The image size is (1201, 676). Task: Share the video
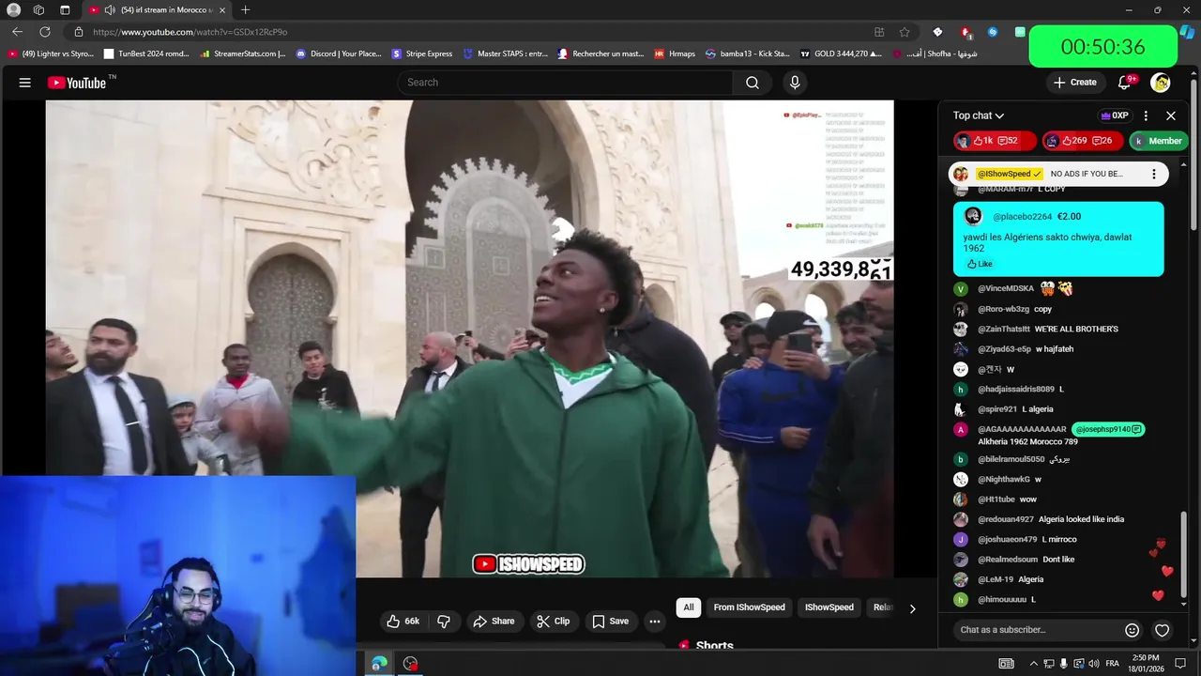[494, 621]
